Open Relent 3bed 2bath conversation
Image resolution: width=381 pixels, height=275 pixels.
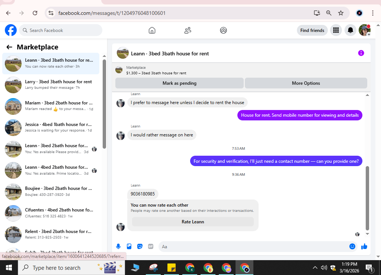[x=51, y=234]
